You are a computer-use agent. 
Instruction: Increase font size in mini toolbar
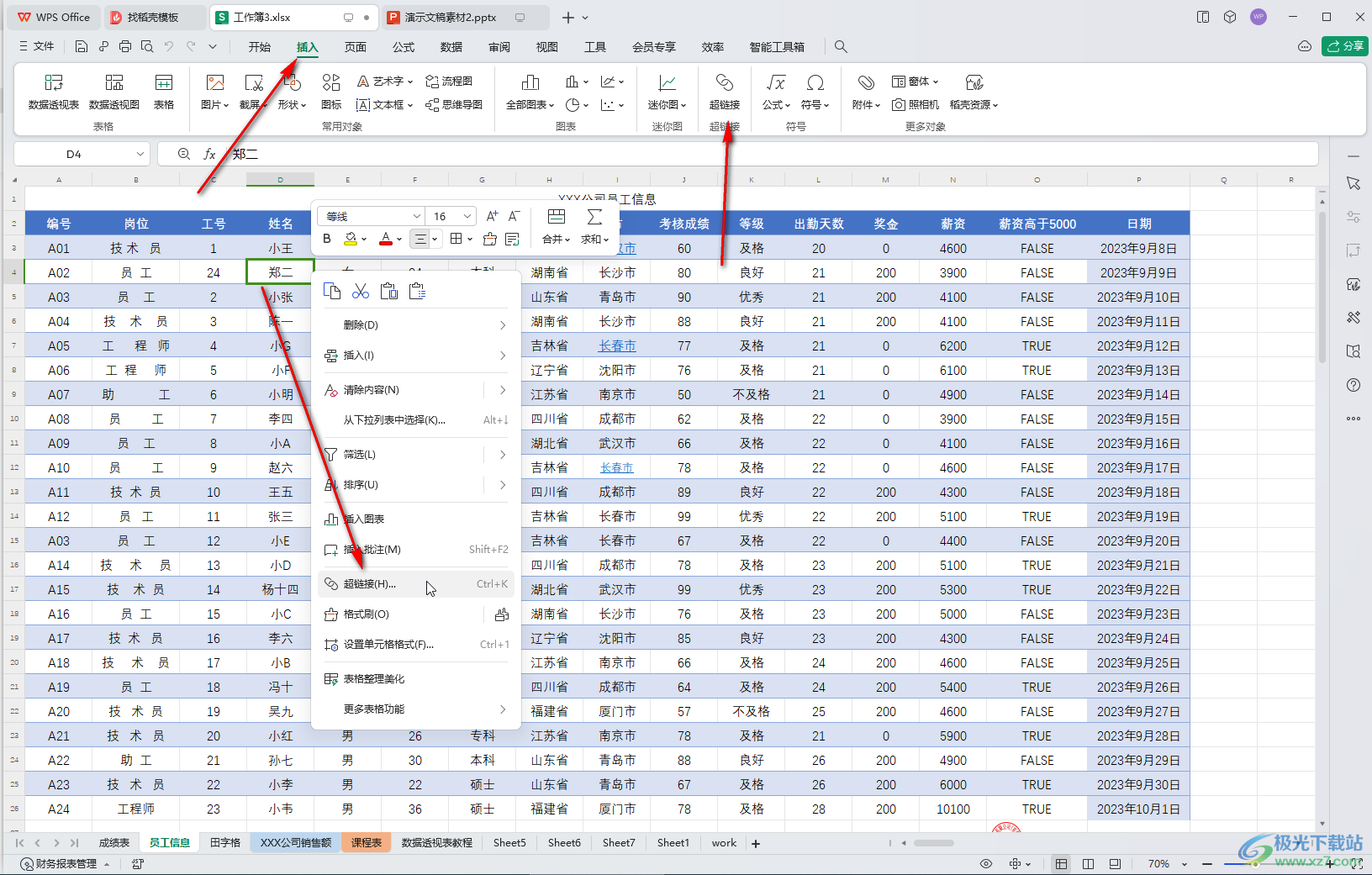point(493,216)
